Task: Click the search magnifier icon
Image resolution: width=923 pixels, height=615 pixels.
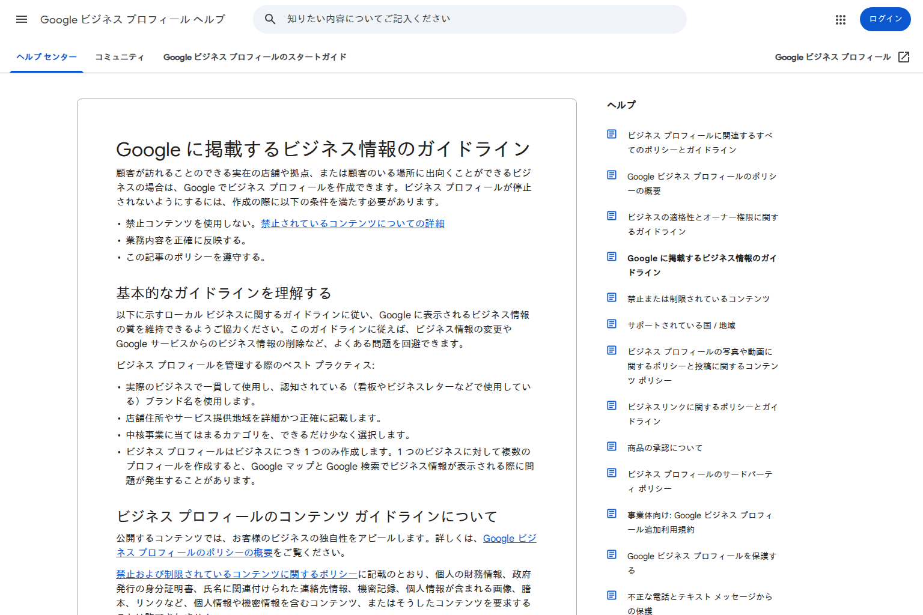Action: coord(270,19)
